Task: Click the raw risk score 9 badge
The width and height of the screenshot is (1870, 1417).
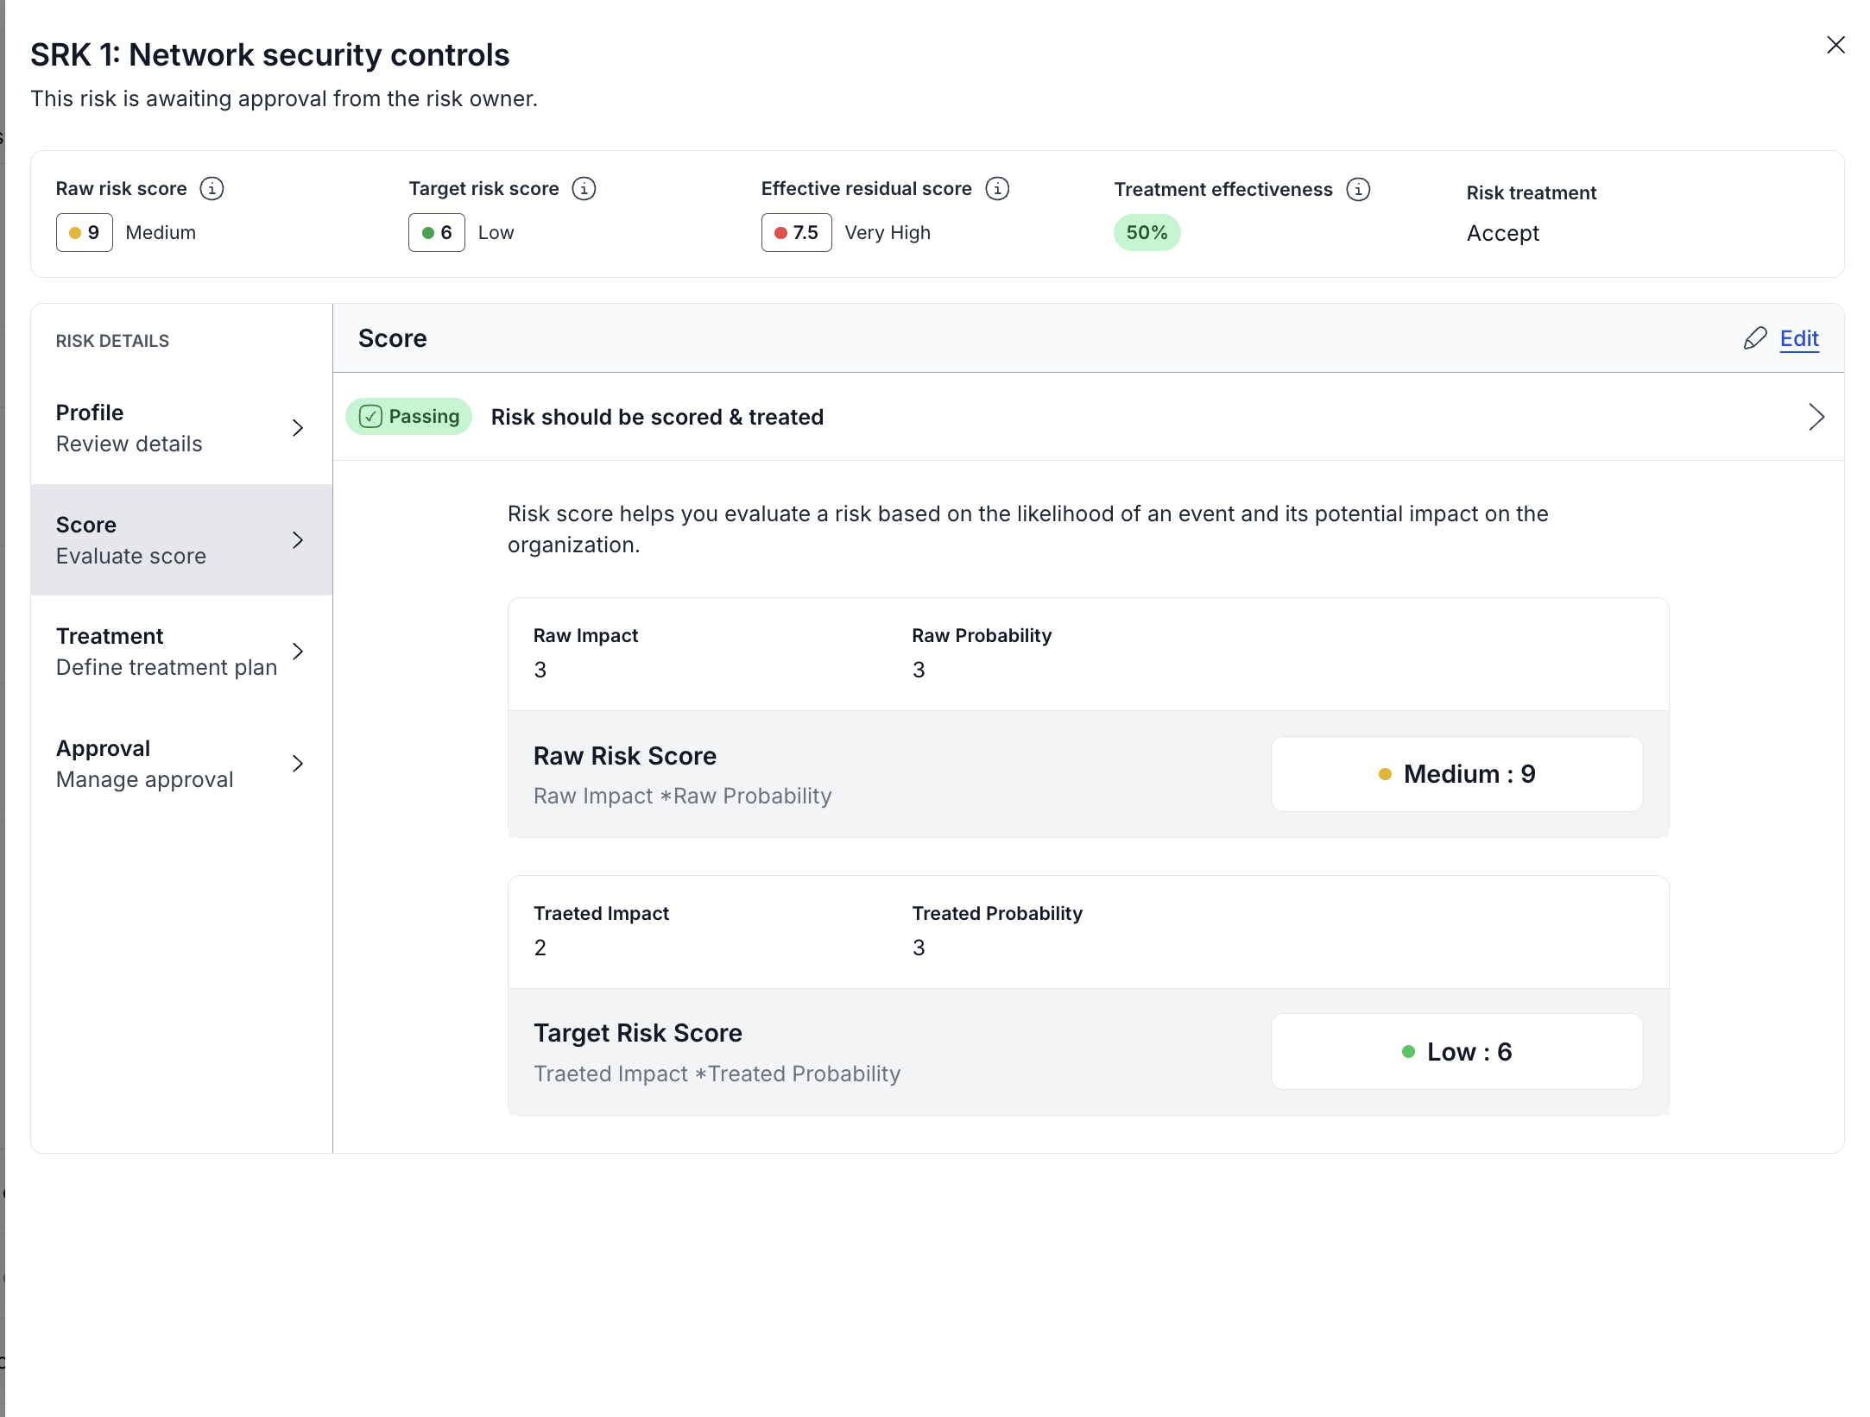Action: (x=85, y=233)
